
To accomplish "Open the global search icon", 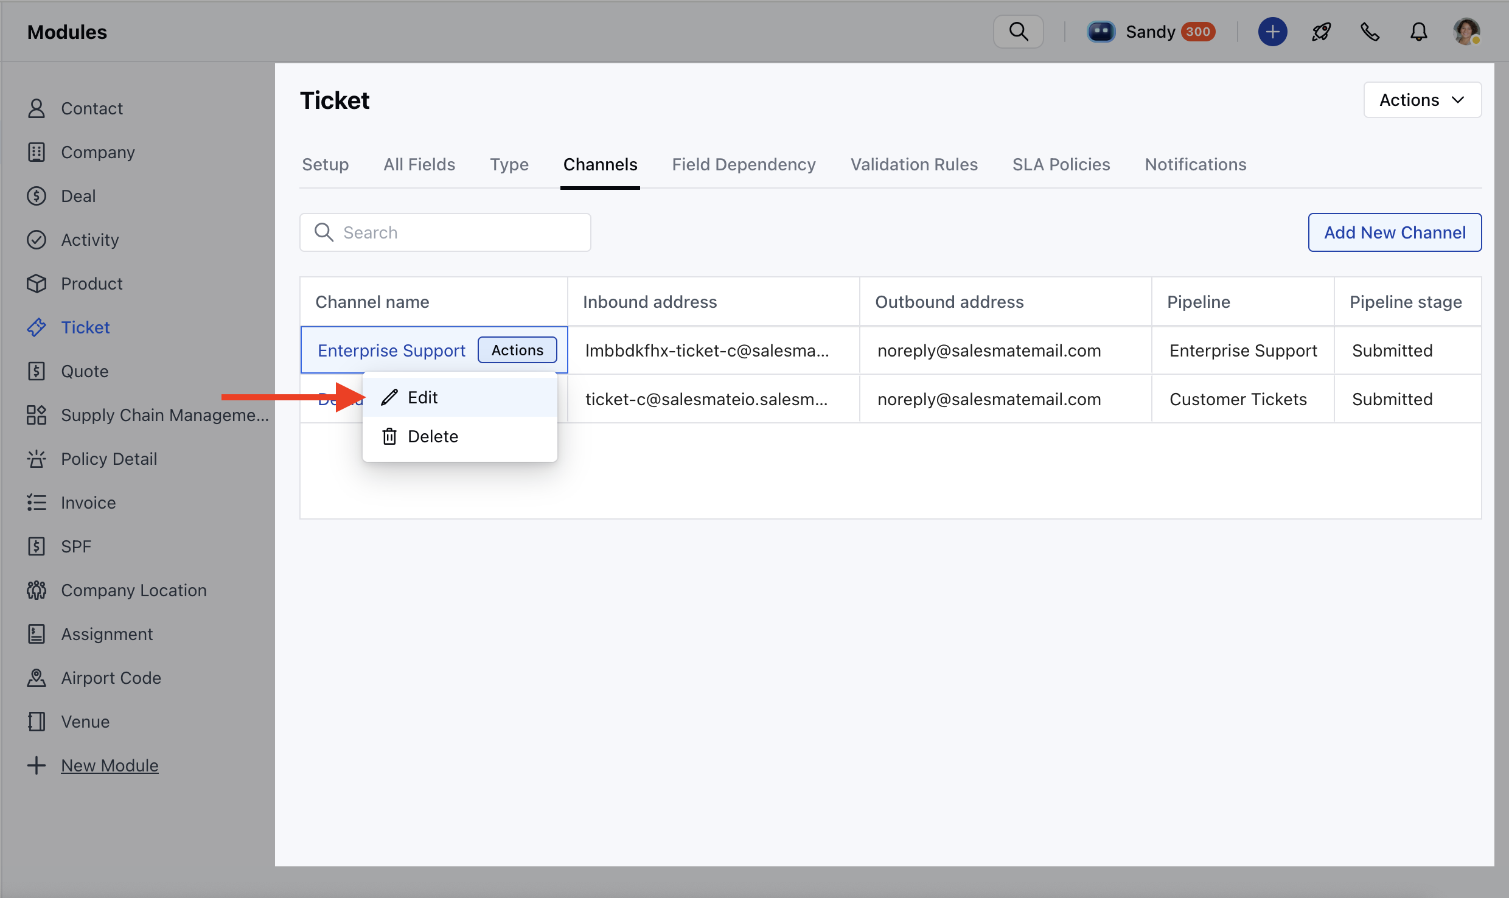I will [x=1018, y=32].
